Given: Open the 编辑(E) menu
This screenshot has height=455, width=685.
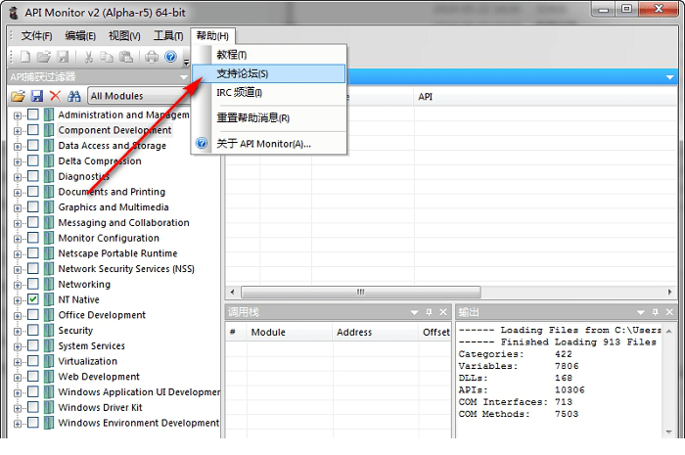Looking at the screenshot, I should point(80,36).
